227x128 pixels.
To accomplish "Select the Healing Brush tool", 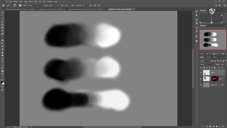I will [2, 34].
